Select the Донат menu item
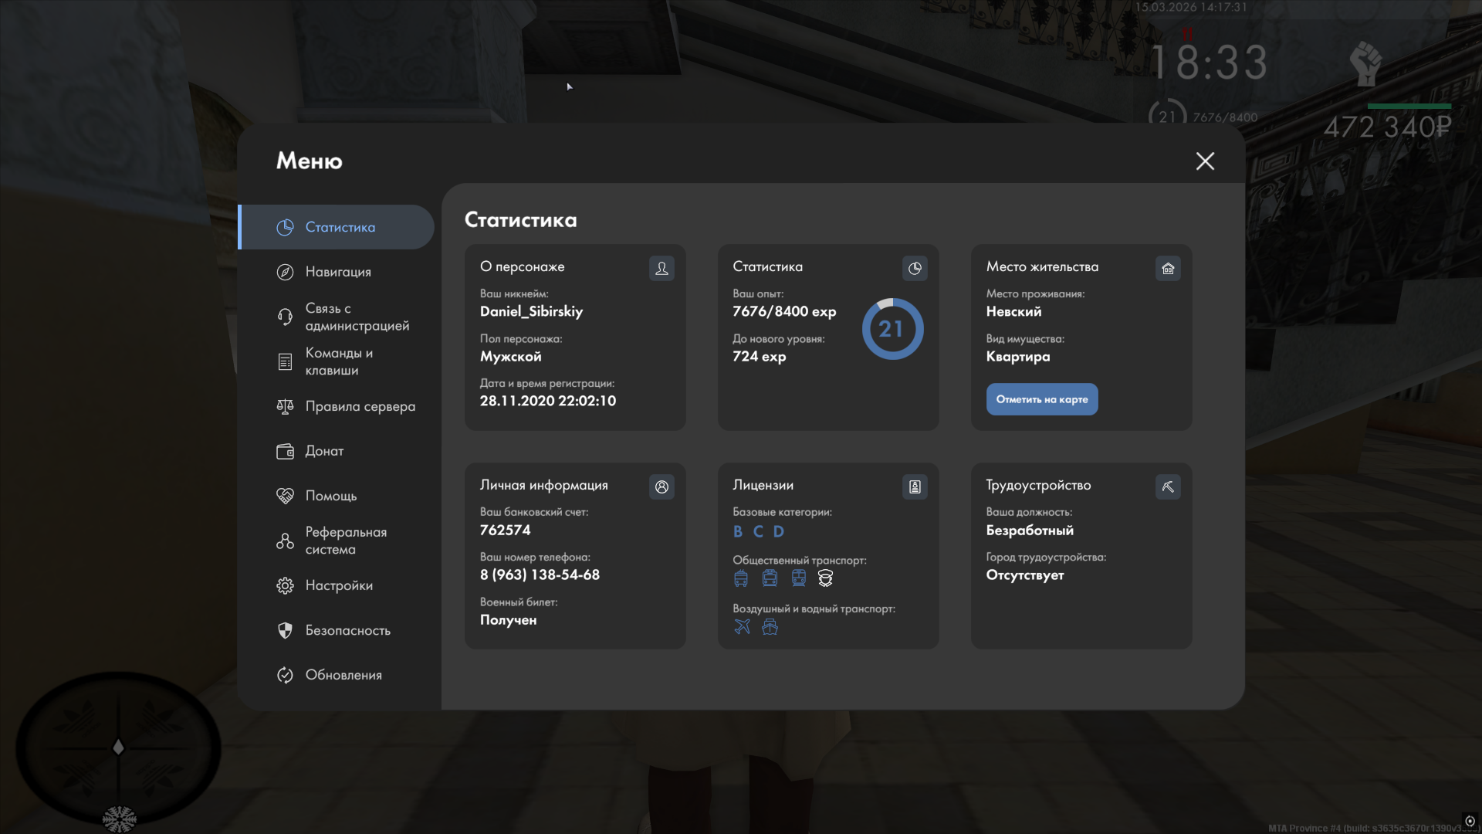Viewport: 1482px width, 834px height. pyautogui.click(x=323, y=451)
